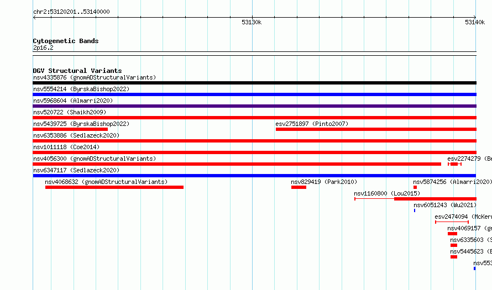The image size is (492, 290).
Task: Select the red nsv4068632 variant bar
Action: tap(114, 187)
